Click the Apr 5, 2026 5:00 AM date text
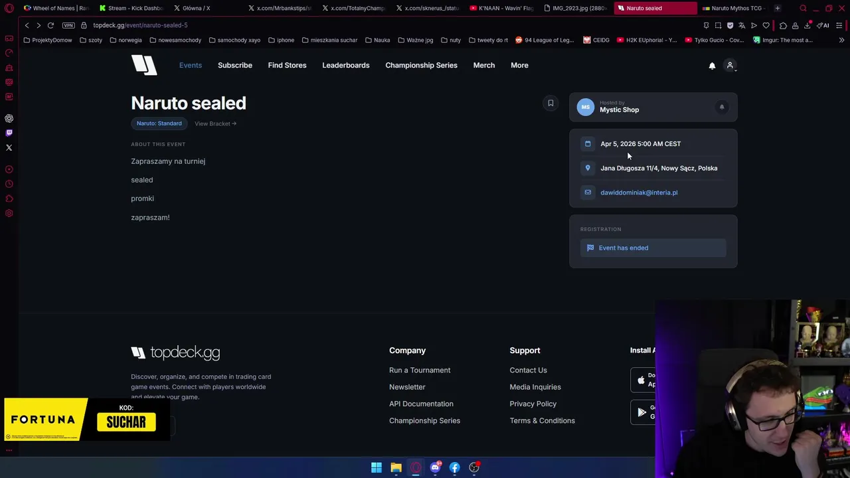Screen dimensions: 850x478 pos(640,143)
